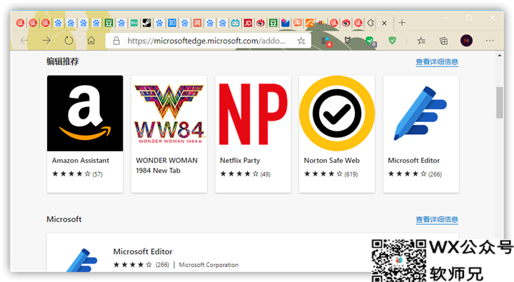
Task: Switch to the puzzle-piece extensions tab
Action: [x=371, y=23]
